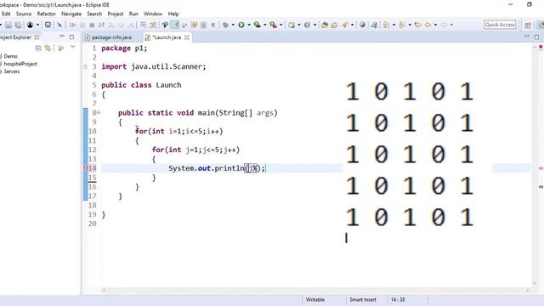The image size is (544, 306).
Task: Click the System.out.println code on line 14
Action: [217, 168]
